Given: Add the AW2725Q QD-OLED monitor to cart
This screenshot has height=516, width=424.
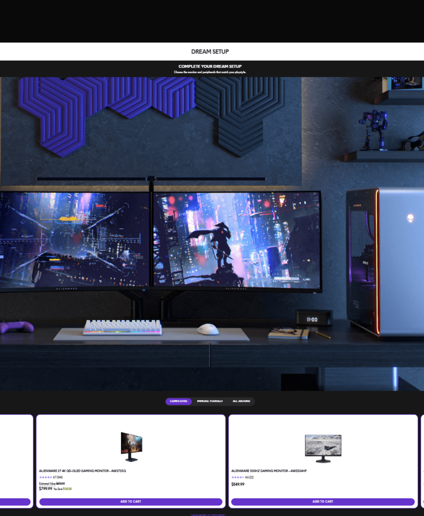Looking at the screenshot, I should click(131, 502).
